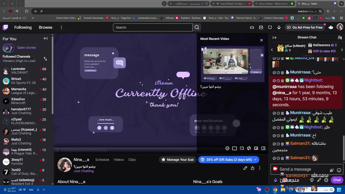Open the user avatar account menu
This screenshot has width=345, height=194.
click(x=340, y=27)
